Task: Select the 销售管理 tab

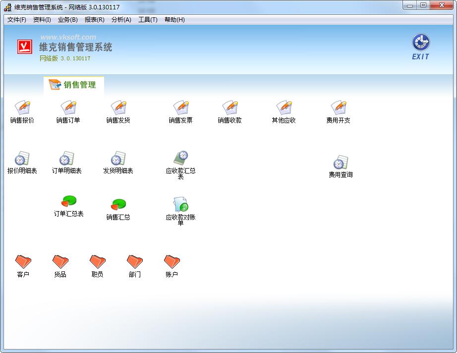Action: 74,85
